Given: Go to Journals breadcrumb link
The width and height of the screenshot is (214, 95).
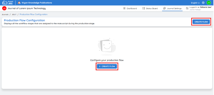Looking at the screenshot, I should pos(5,14).
